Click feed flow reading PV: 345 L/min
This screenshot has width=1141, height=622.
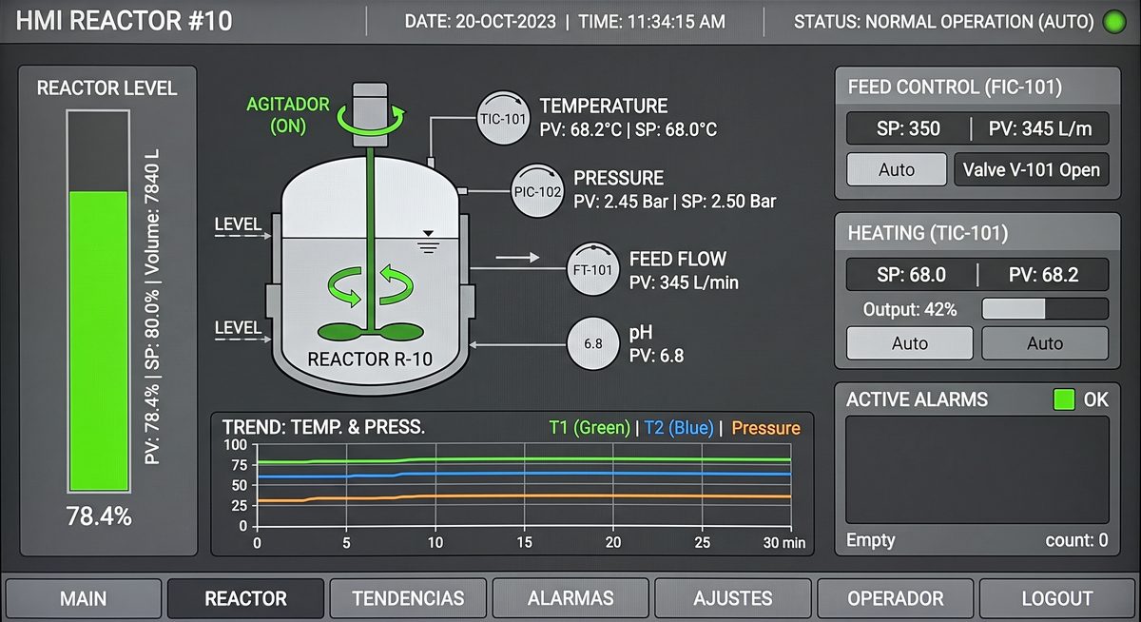click(684, 282)
